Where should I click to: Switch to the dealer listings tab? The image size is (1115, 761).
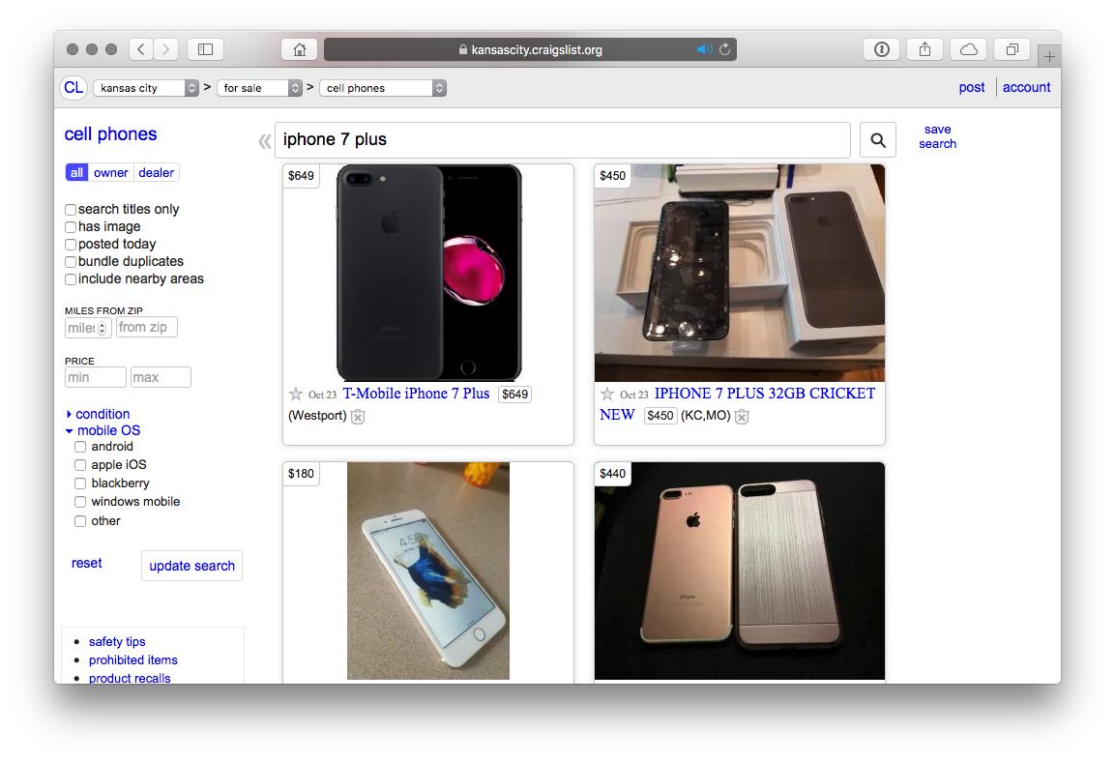(156, 172)
